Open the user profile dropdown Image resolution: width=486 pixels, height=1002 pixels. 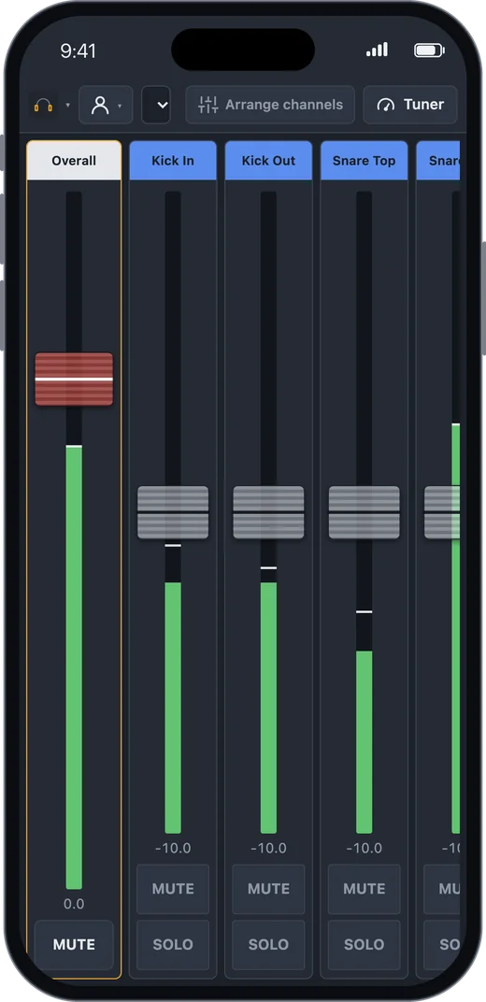106,105
